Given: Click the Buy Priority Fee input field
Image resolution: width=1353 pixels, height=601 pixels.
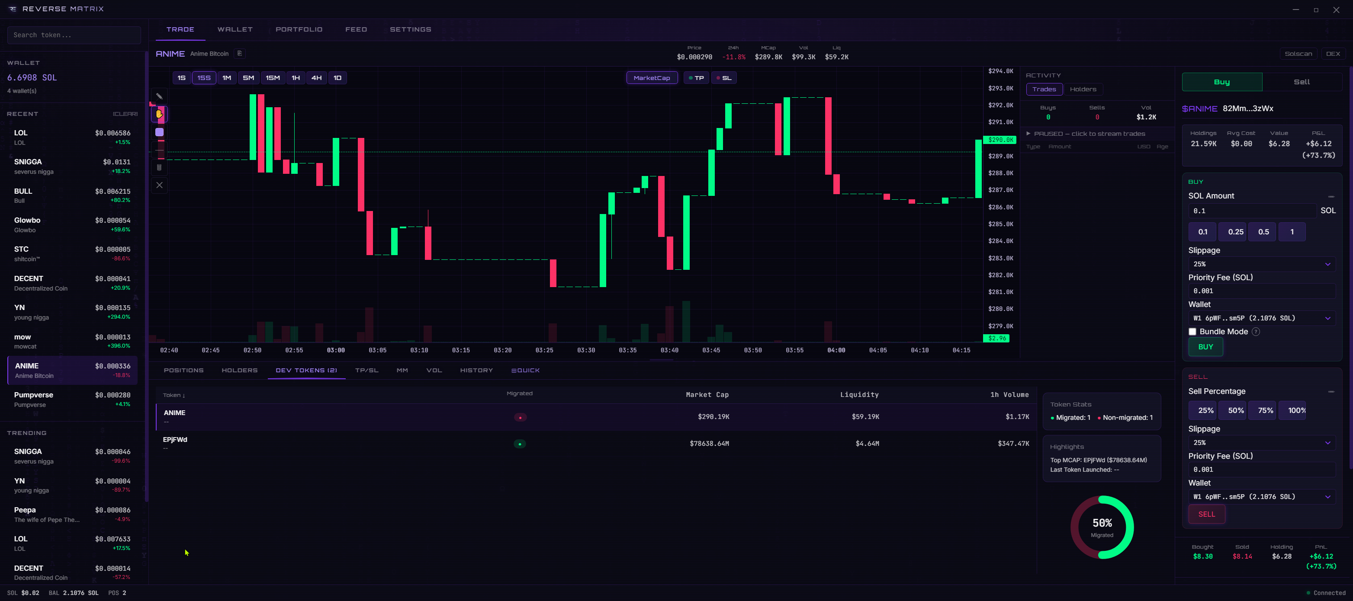Looking at the screenshot, I should (1262, 291).
